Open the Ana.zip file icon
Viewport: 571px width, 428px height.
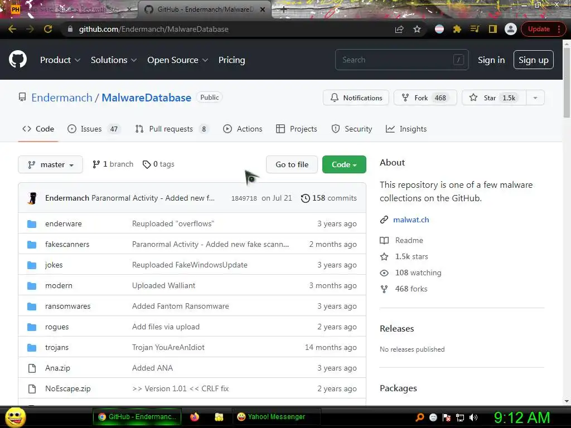[x=32, y=368]
